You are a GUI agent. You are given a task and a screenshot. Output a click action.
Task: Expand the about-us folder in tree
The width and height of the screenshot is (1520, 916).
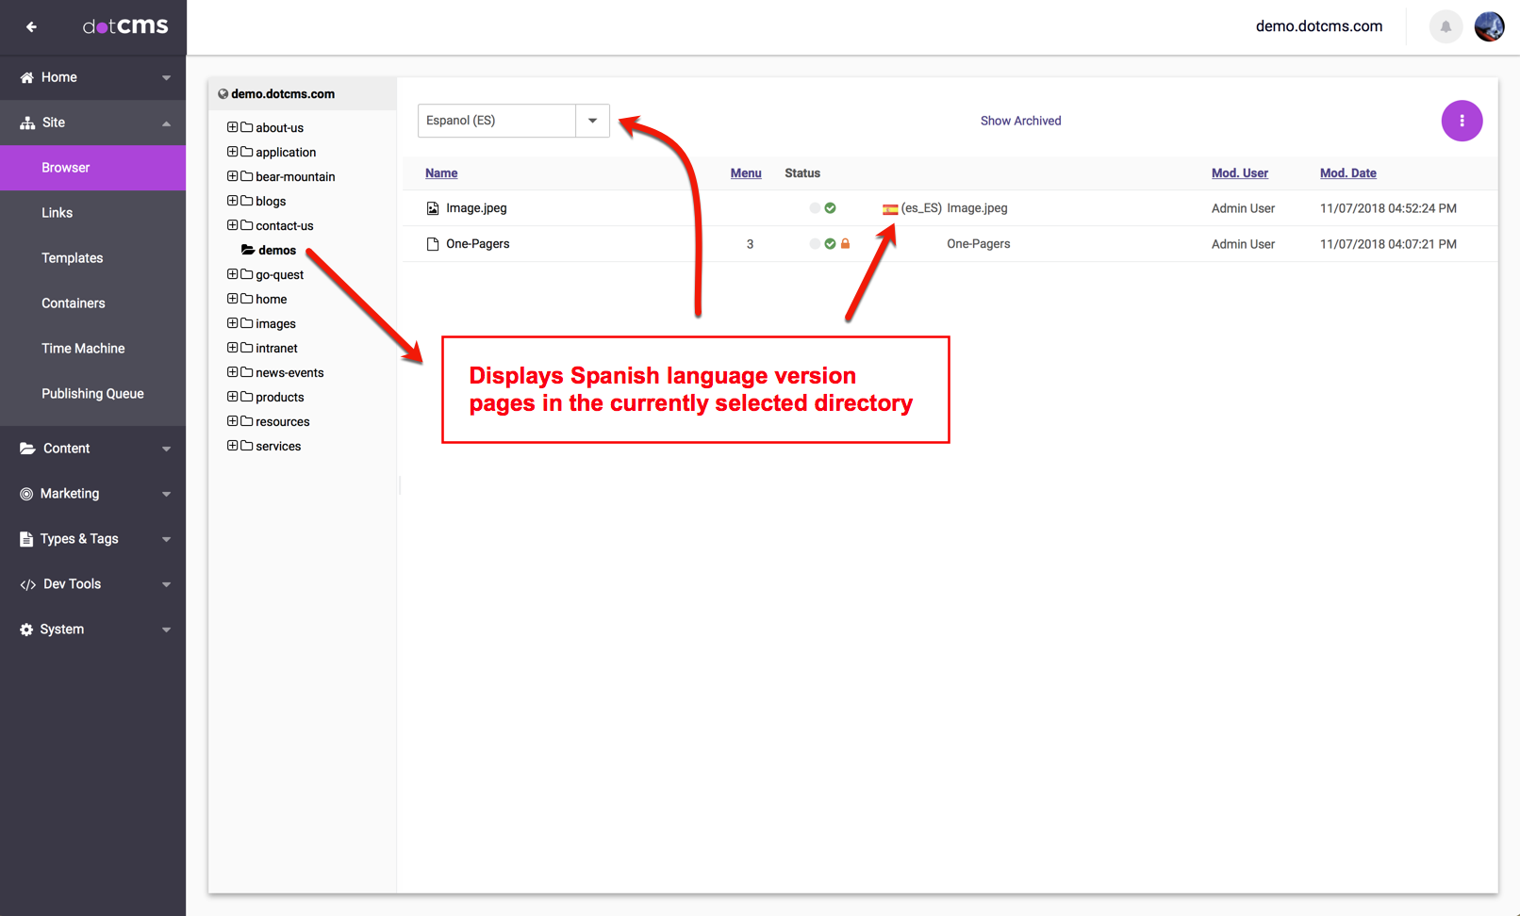pos(232,127)
